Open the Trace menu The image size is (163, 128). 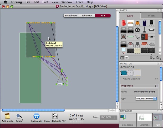[79, 2]
